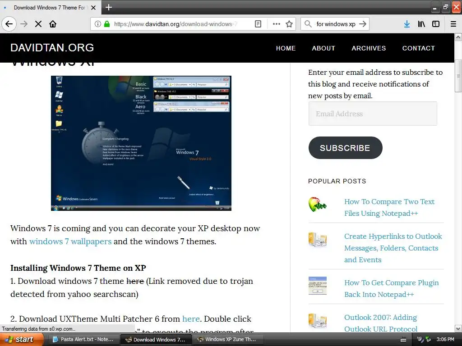Go to the HOME menu item

click(x=286, y=48)
